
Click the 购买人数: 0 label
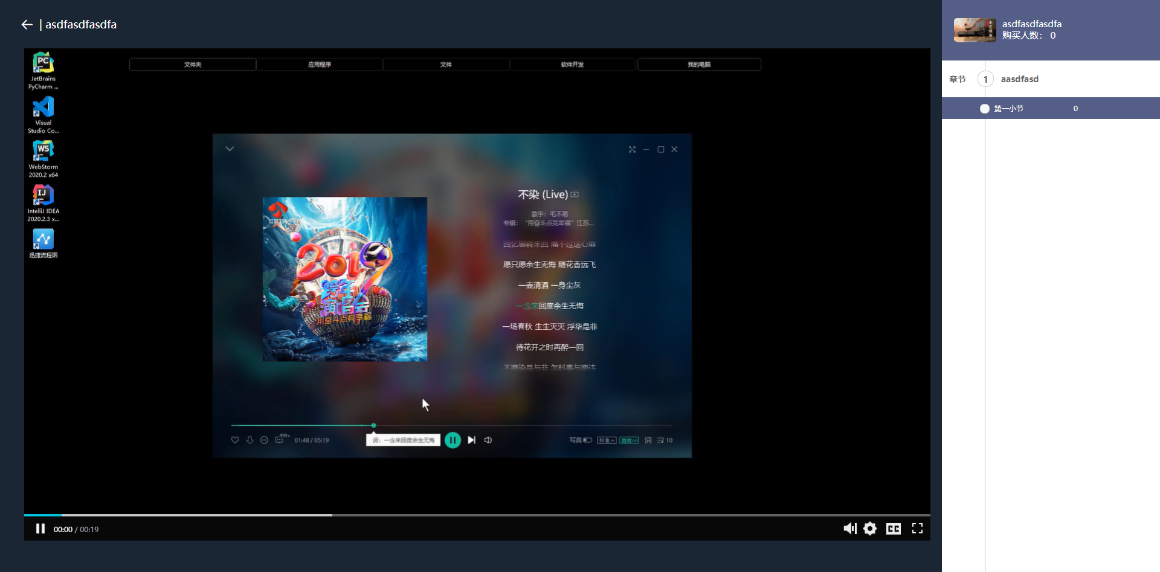point(1029,36)
